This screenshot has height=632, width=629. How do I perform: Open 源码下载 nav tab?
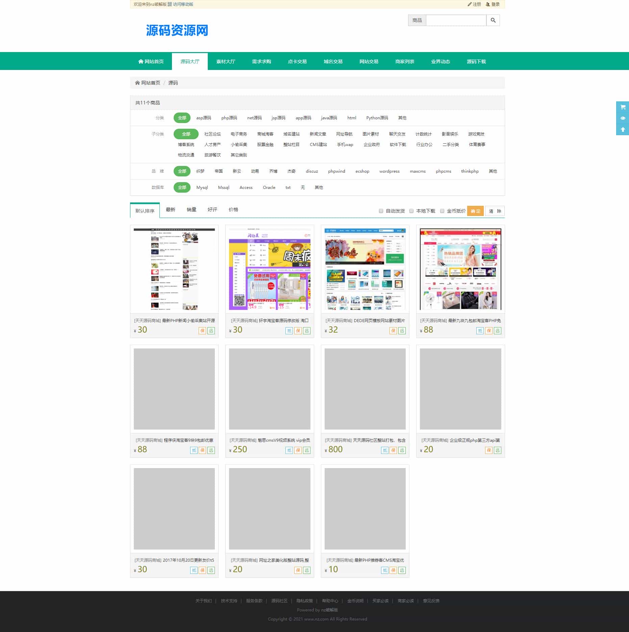[x=476, y=62]
